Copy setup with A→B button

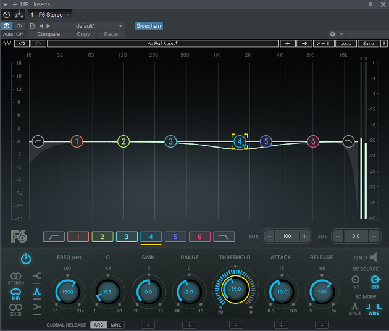click(324, 44)
